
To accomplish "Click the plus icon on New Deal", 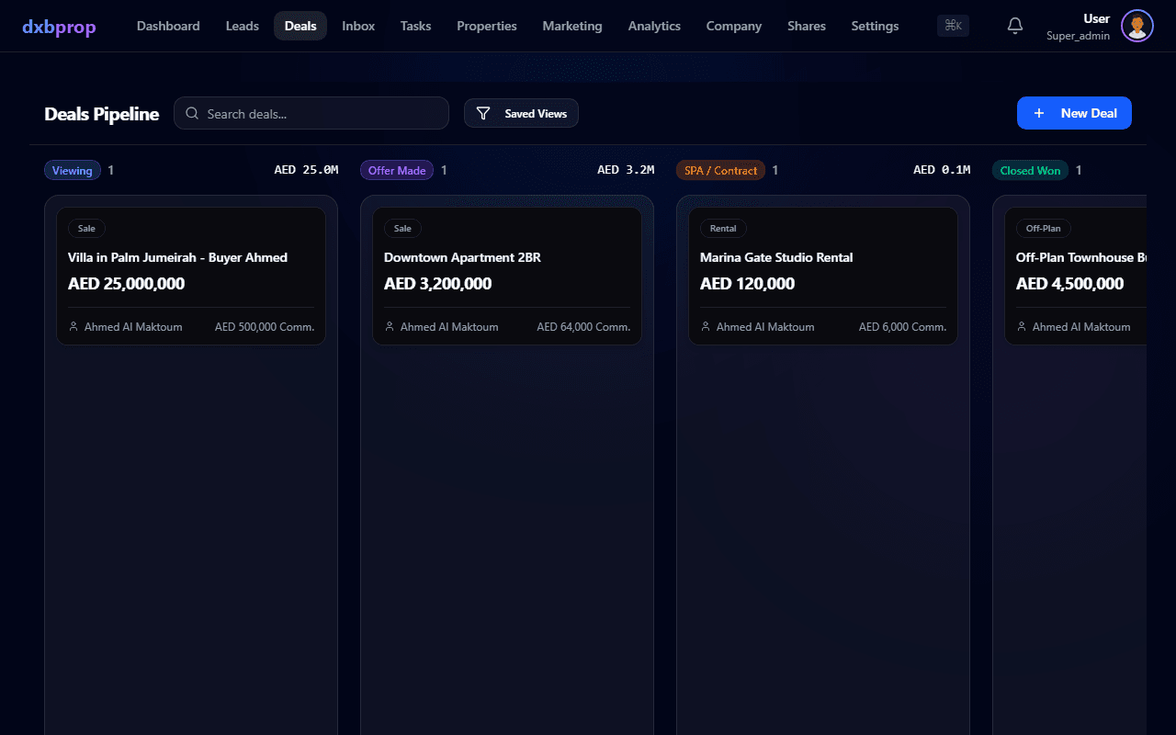I will (x=1039, y=113).
